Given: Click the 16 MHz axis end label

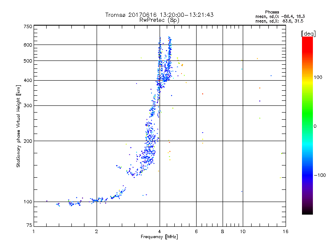Looking at the screenshot, I should click(x=286, y=231).
